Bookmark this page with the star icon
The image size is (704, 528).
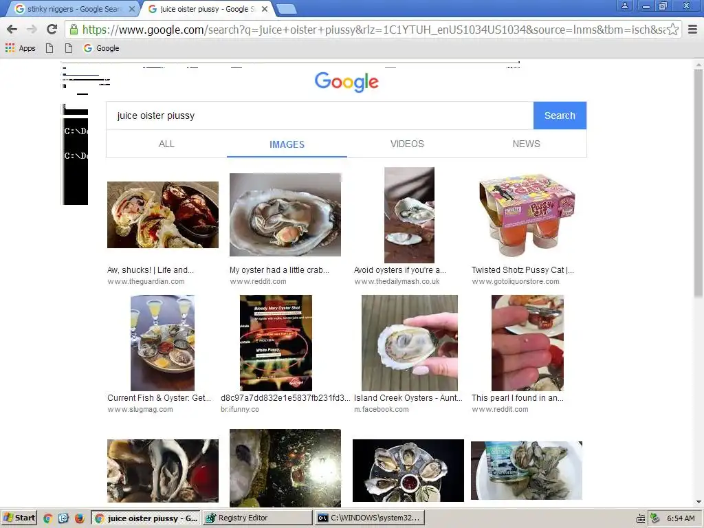pyautogui.click(x=672, y=30)
